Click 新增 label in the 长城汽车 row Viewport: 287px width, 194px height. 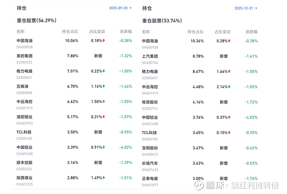point(224,163)
